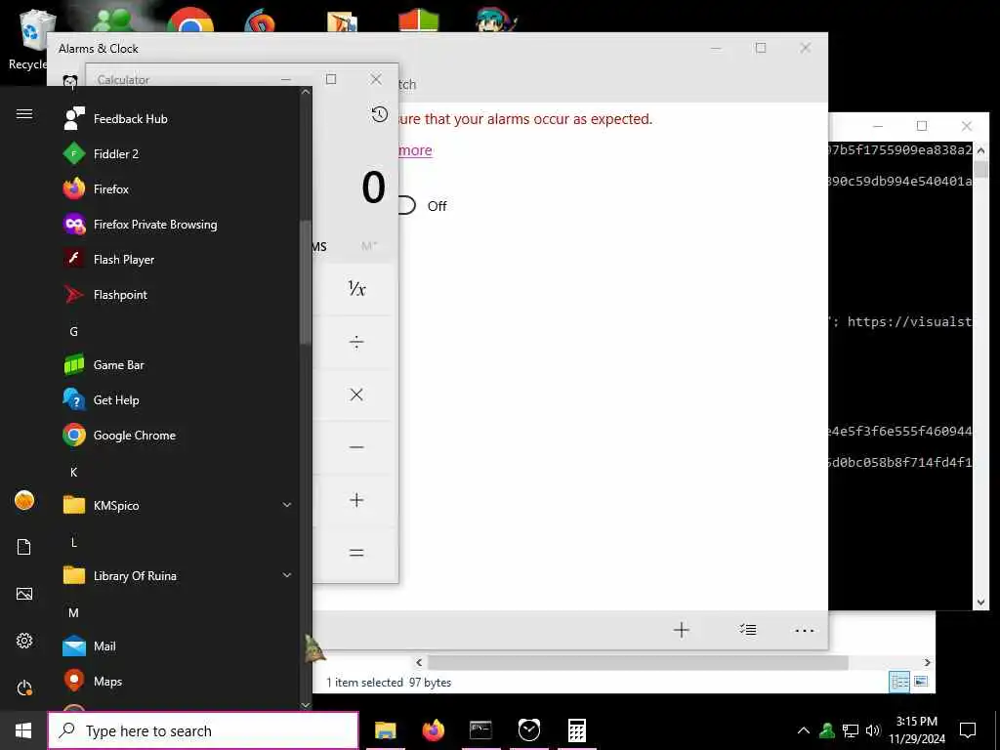Click console window scrollbar up arrow

(980, 150)
